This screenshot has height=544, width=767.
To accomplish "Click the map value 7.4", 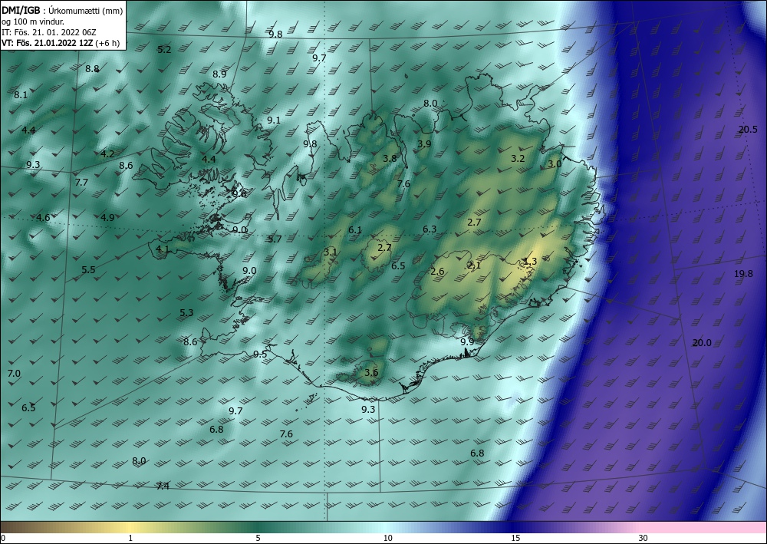I will point(163,486).
